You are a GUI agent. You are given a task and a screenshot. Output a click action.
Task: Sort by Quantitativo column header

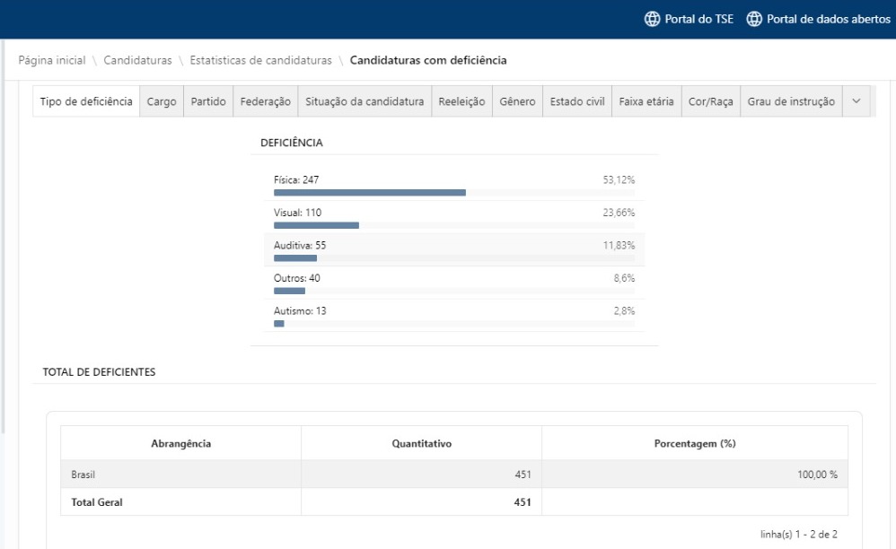pos(421,444)
